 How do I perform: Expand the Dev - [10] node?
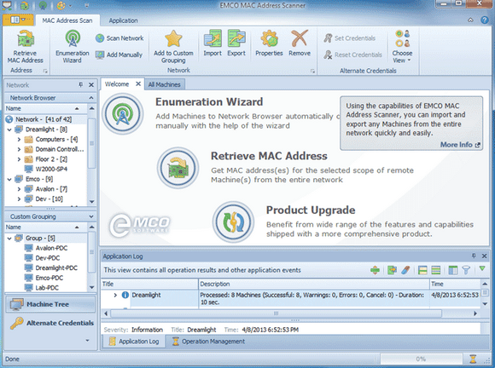click(19, 199)
